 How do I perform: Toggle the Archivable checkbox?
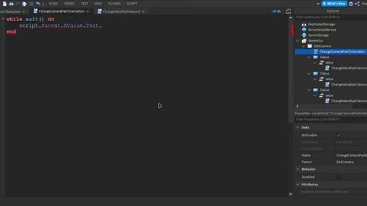338,135
